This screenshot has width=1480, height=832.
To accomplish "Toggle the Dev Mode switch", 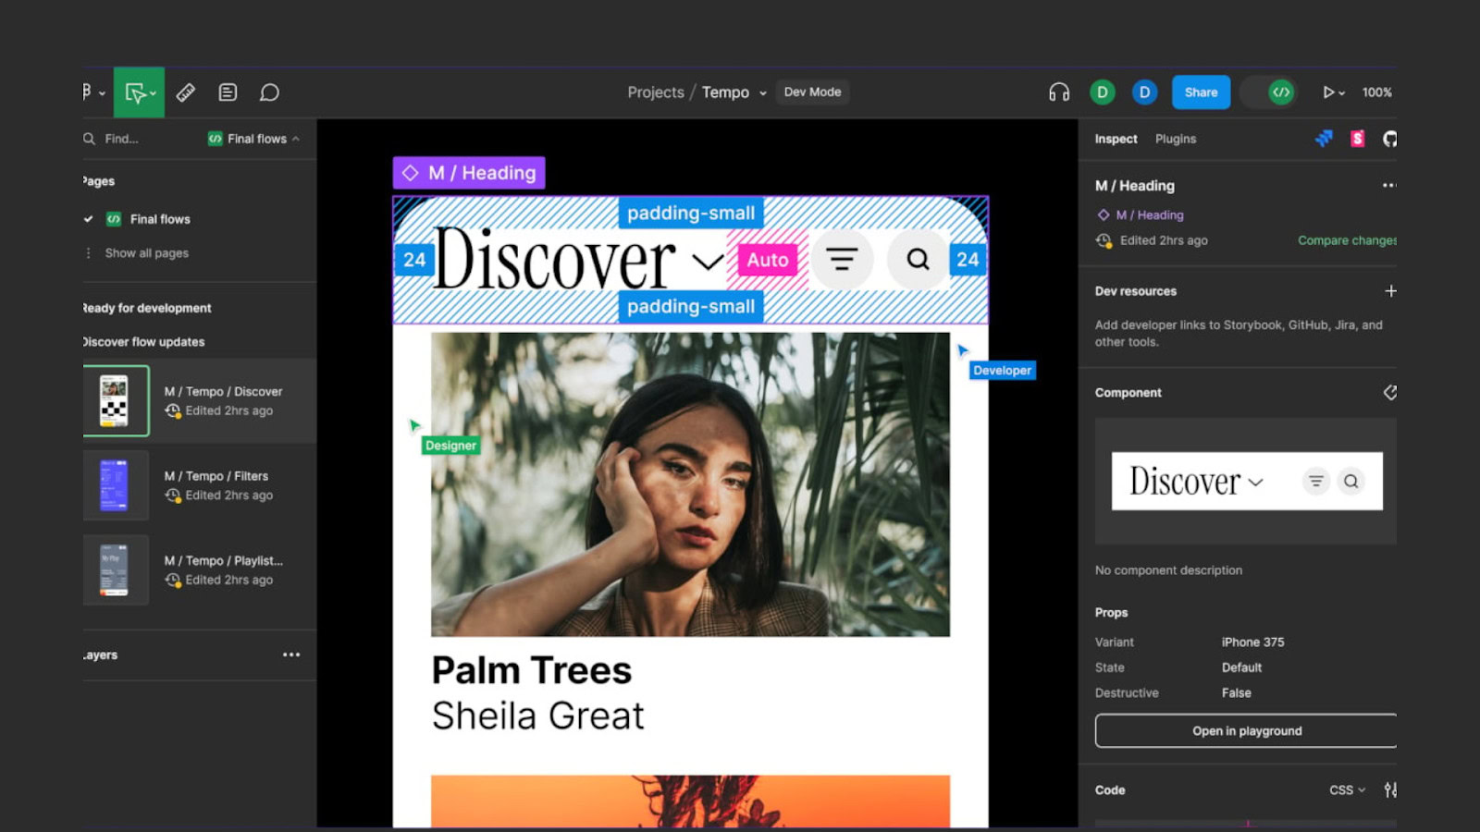I will click(1268, 92).
